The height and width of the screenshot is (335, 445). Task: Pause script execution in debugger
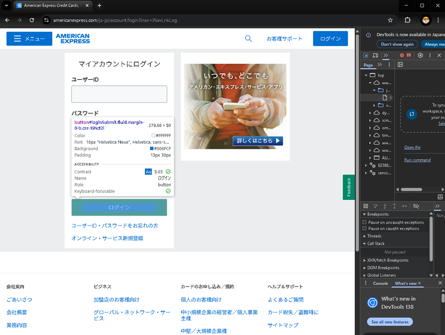click(x=366, y=206)
